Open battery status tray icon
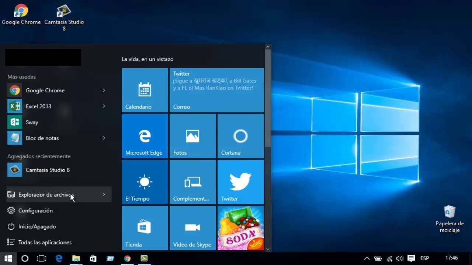This screenshot has height=265, width=472. pyautogui.click(x=378, y=258)
